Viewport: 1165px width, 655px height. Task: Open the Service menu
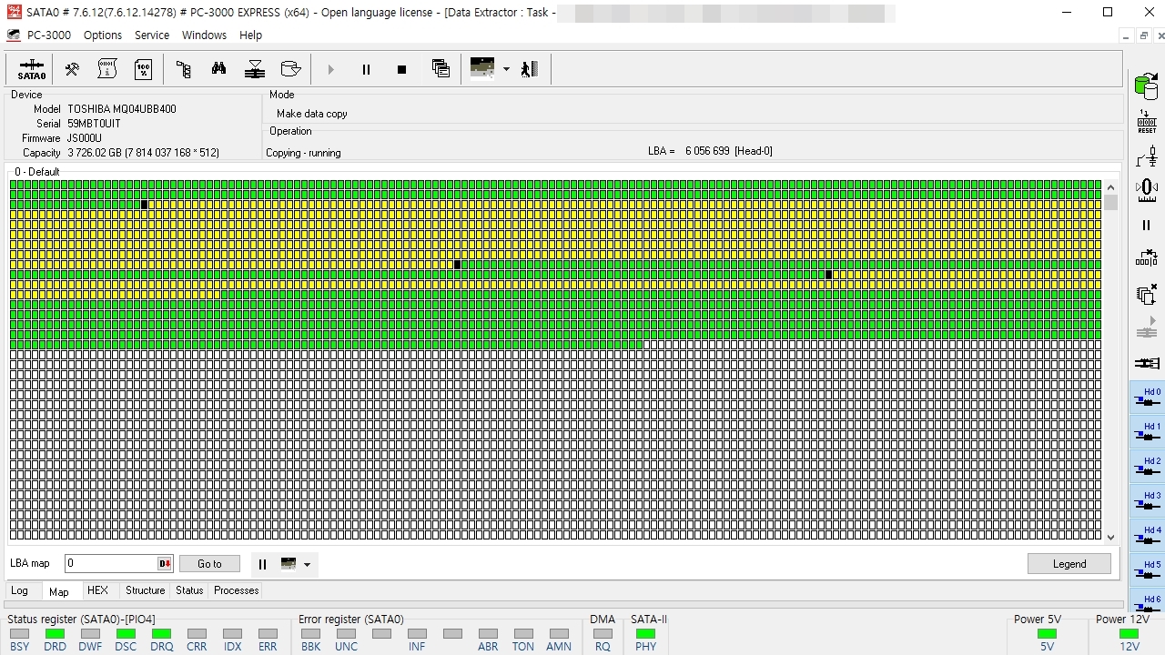[x=152, y=35]
